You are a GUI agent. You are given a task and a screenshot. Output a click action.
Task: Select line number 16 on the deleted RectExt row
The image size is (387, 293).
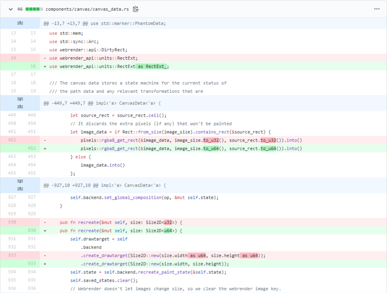click(13, 58)
